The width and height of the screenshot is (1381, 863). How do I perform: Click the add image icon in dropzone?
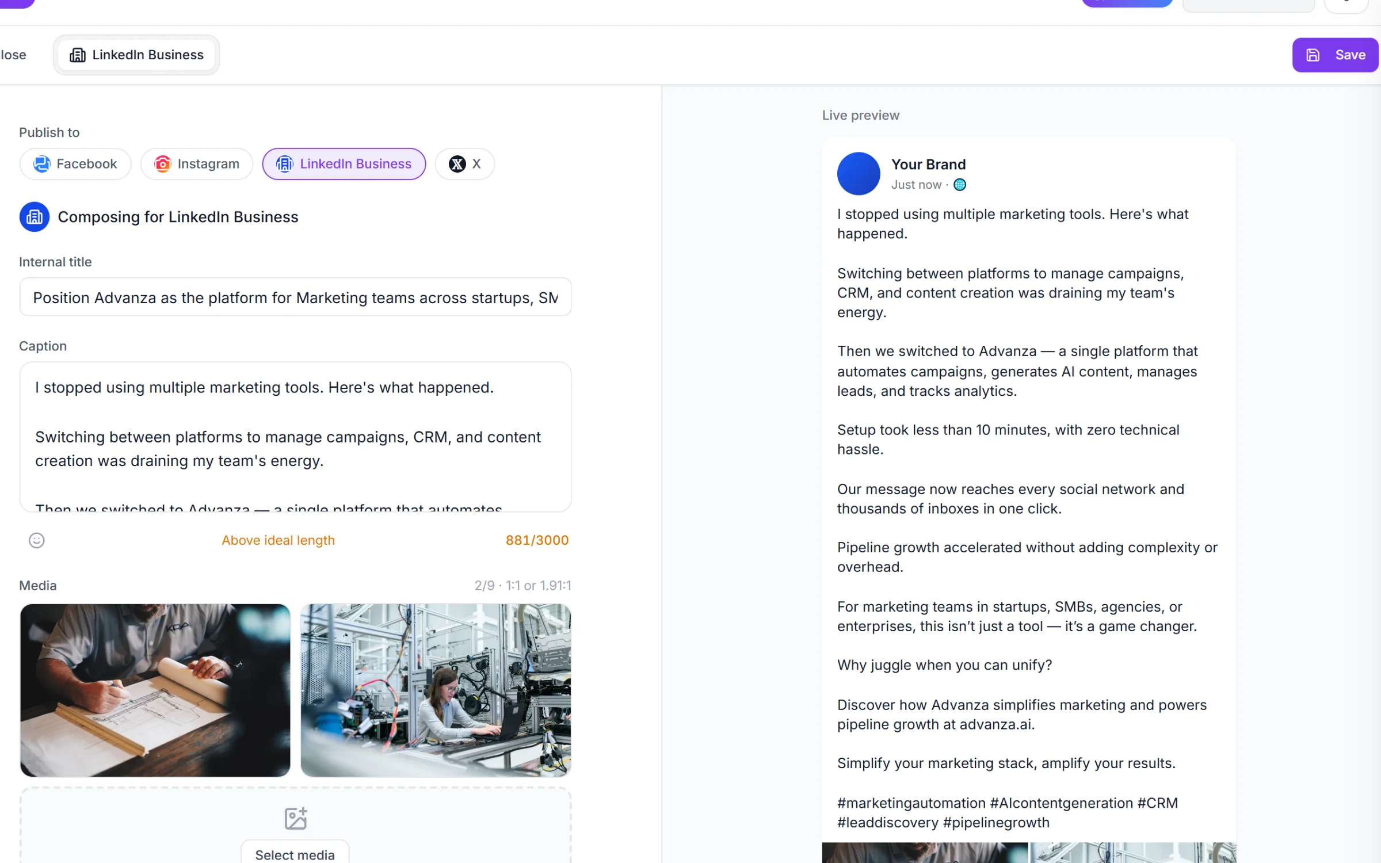coord(296,818)
